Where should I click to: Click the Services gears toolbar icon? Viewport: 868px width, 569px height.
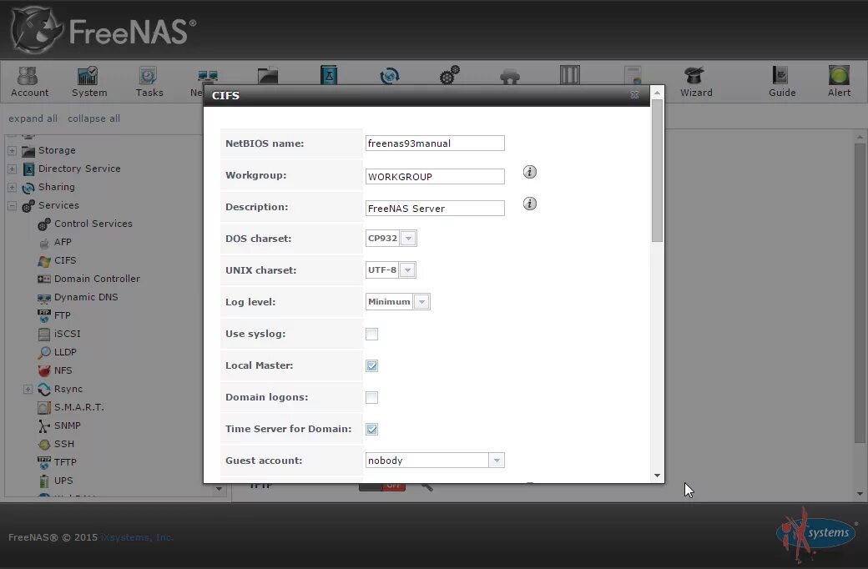click(450, 75)
